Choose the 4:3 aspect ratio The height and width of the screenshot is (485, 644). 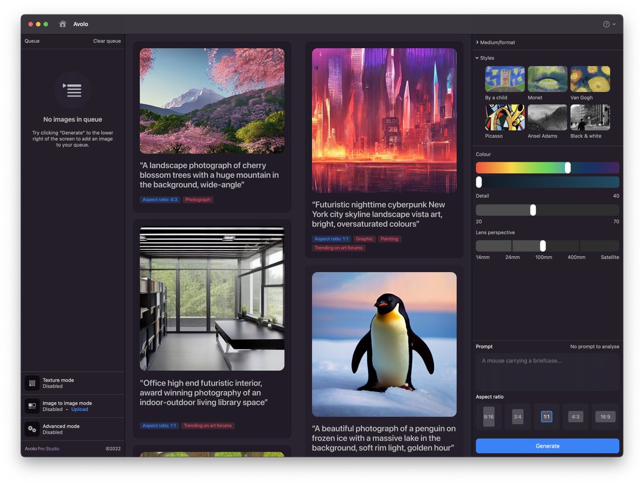(576, 417)
